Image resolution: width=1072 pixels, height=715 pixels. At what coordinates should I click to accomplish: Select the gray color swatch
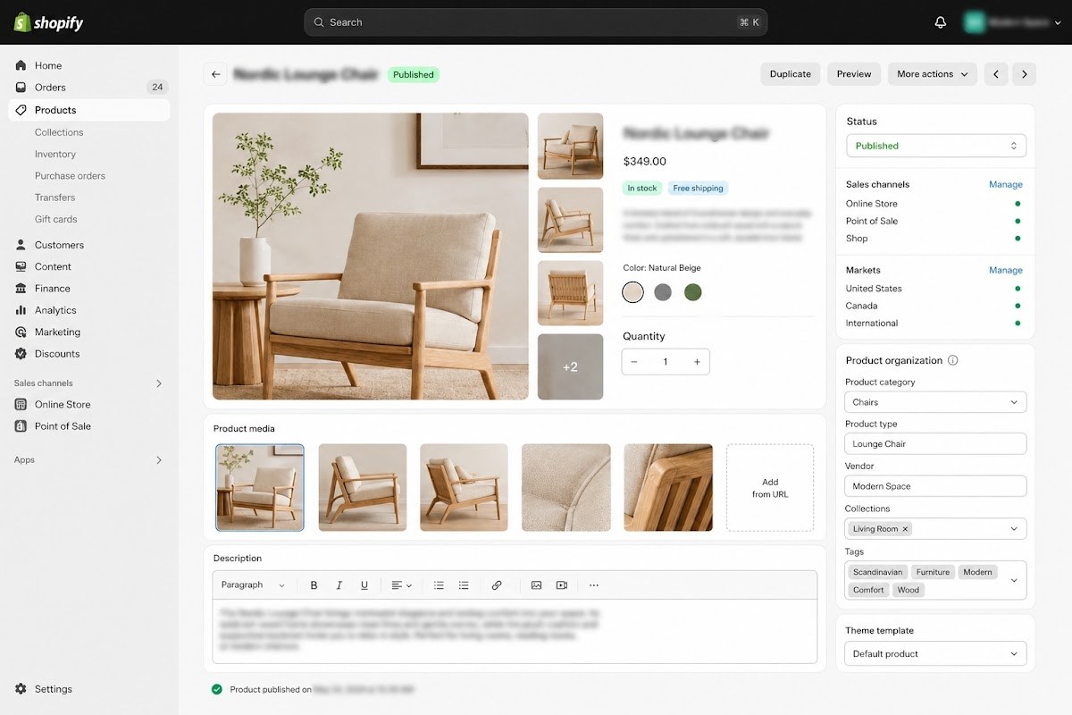pyautogui.click(x=662, y=292)
